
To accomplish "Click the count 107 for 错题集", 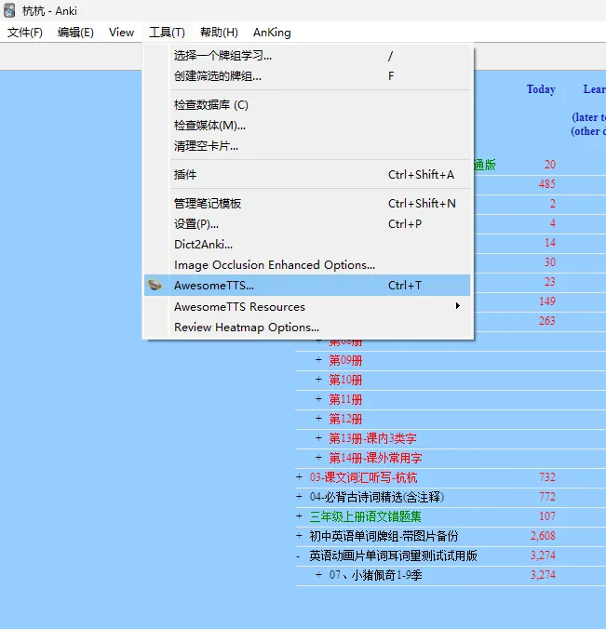I will 547,515.
